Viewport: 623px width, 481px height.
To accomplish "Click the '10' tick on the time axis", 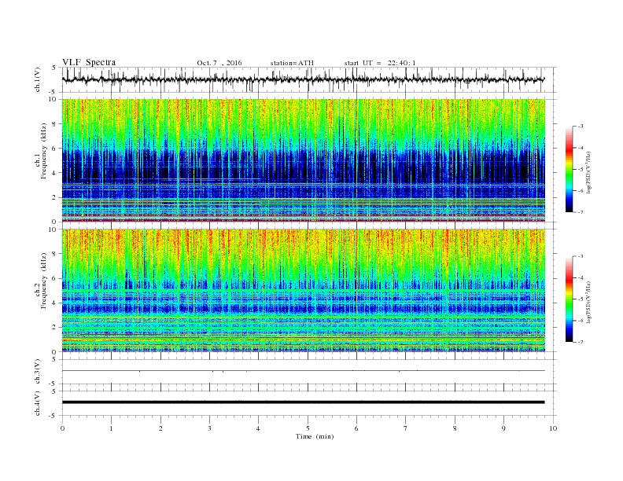I will pos(553,428).
